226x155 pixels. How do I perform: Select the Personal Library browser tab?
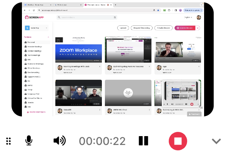pyautogui.click(x=98, y=5)
